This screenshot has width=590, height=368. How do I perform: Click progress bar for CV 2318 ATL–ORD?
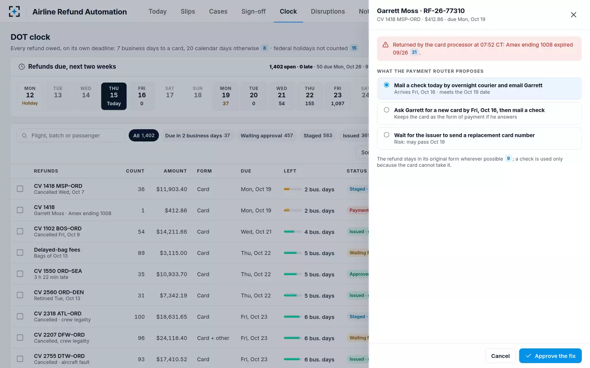click(x=293, y=316)
